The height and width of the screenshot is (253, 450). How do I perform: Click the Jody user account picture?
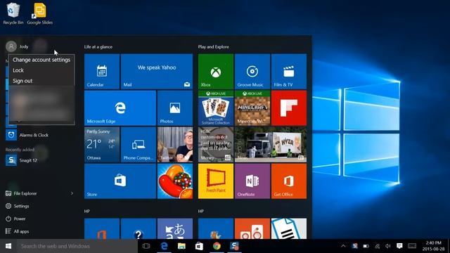[11, 46]
